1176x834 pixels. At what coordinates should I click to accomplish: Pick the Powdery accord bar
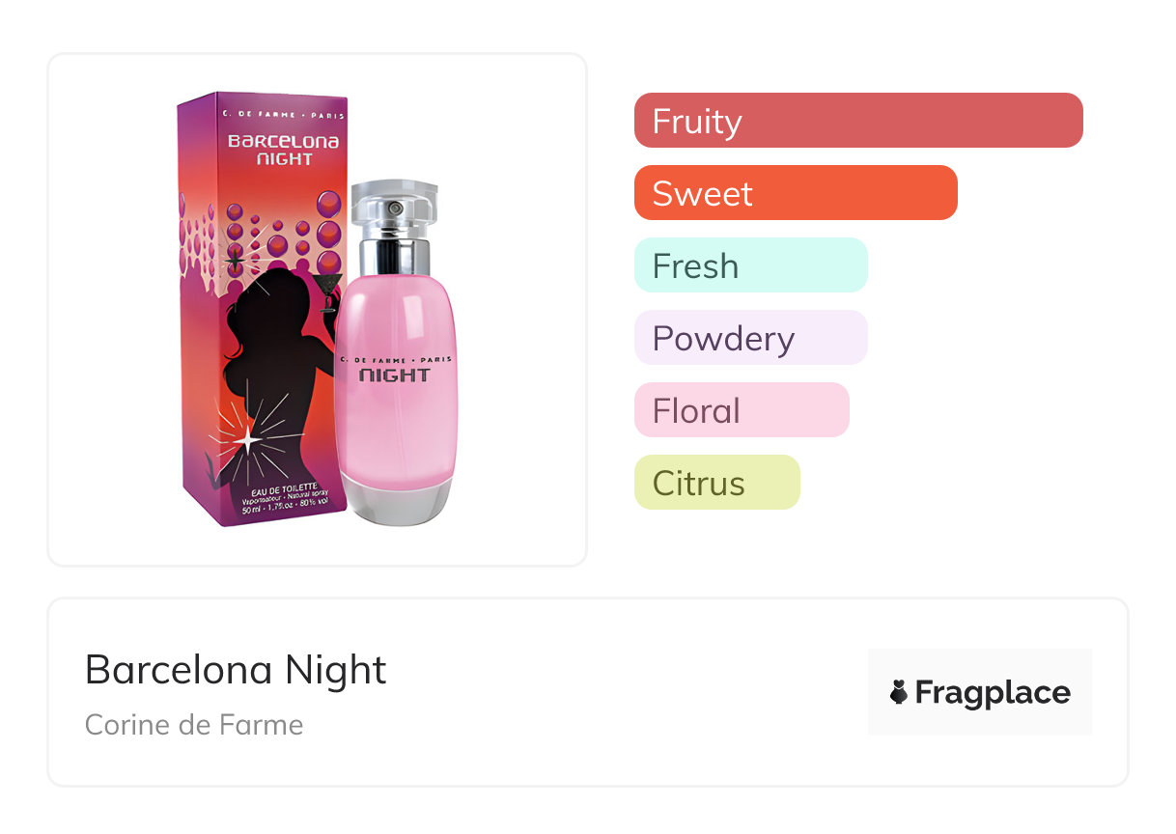750,338
